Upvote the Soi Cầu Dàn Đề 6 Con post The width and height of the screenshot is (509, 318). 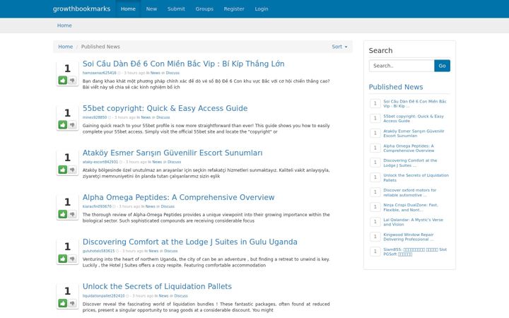pos(63,80)
